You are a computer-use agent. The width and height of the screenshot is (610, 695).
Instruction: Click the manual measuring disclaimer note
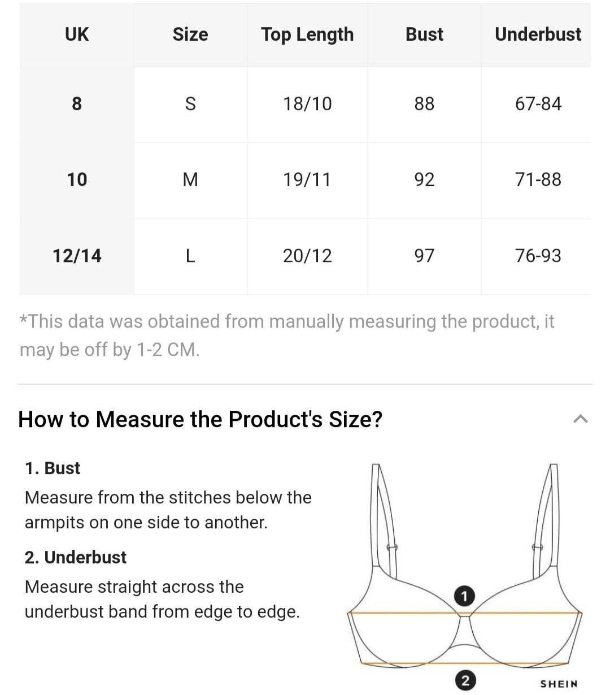286,335
